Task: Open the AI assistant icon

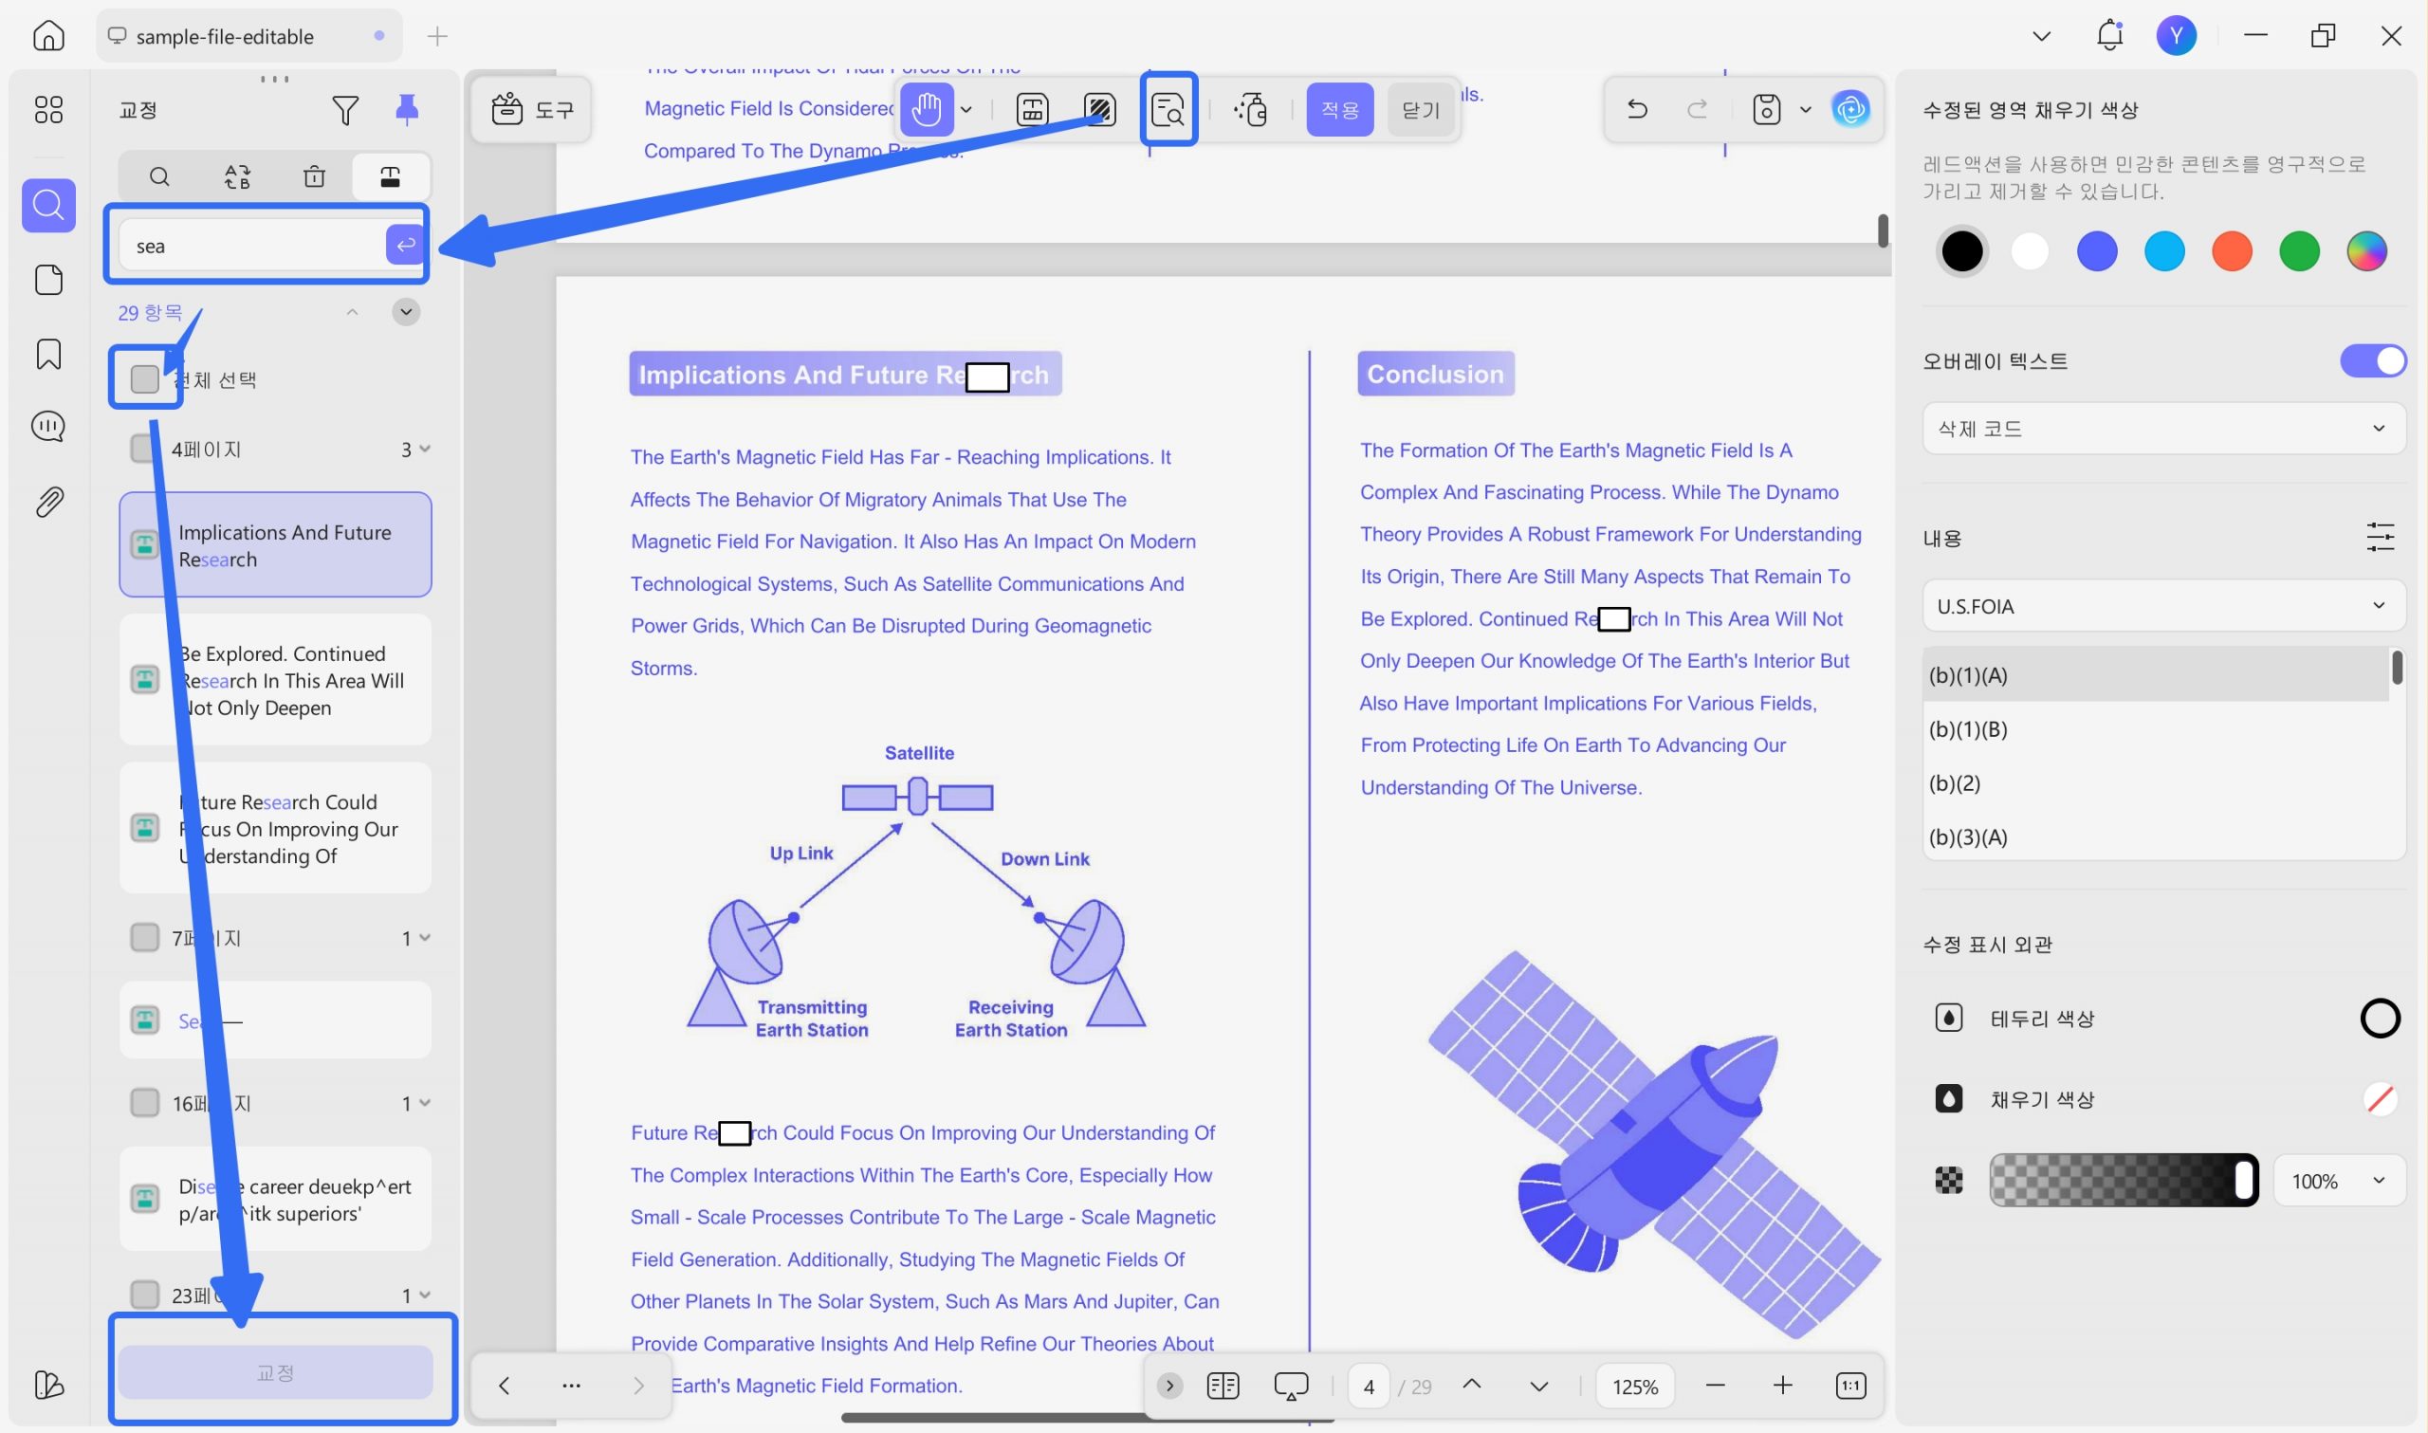Action: [x=1849, y=109]
